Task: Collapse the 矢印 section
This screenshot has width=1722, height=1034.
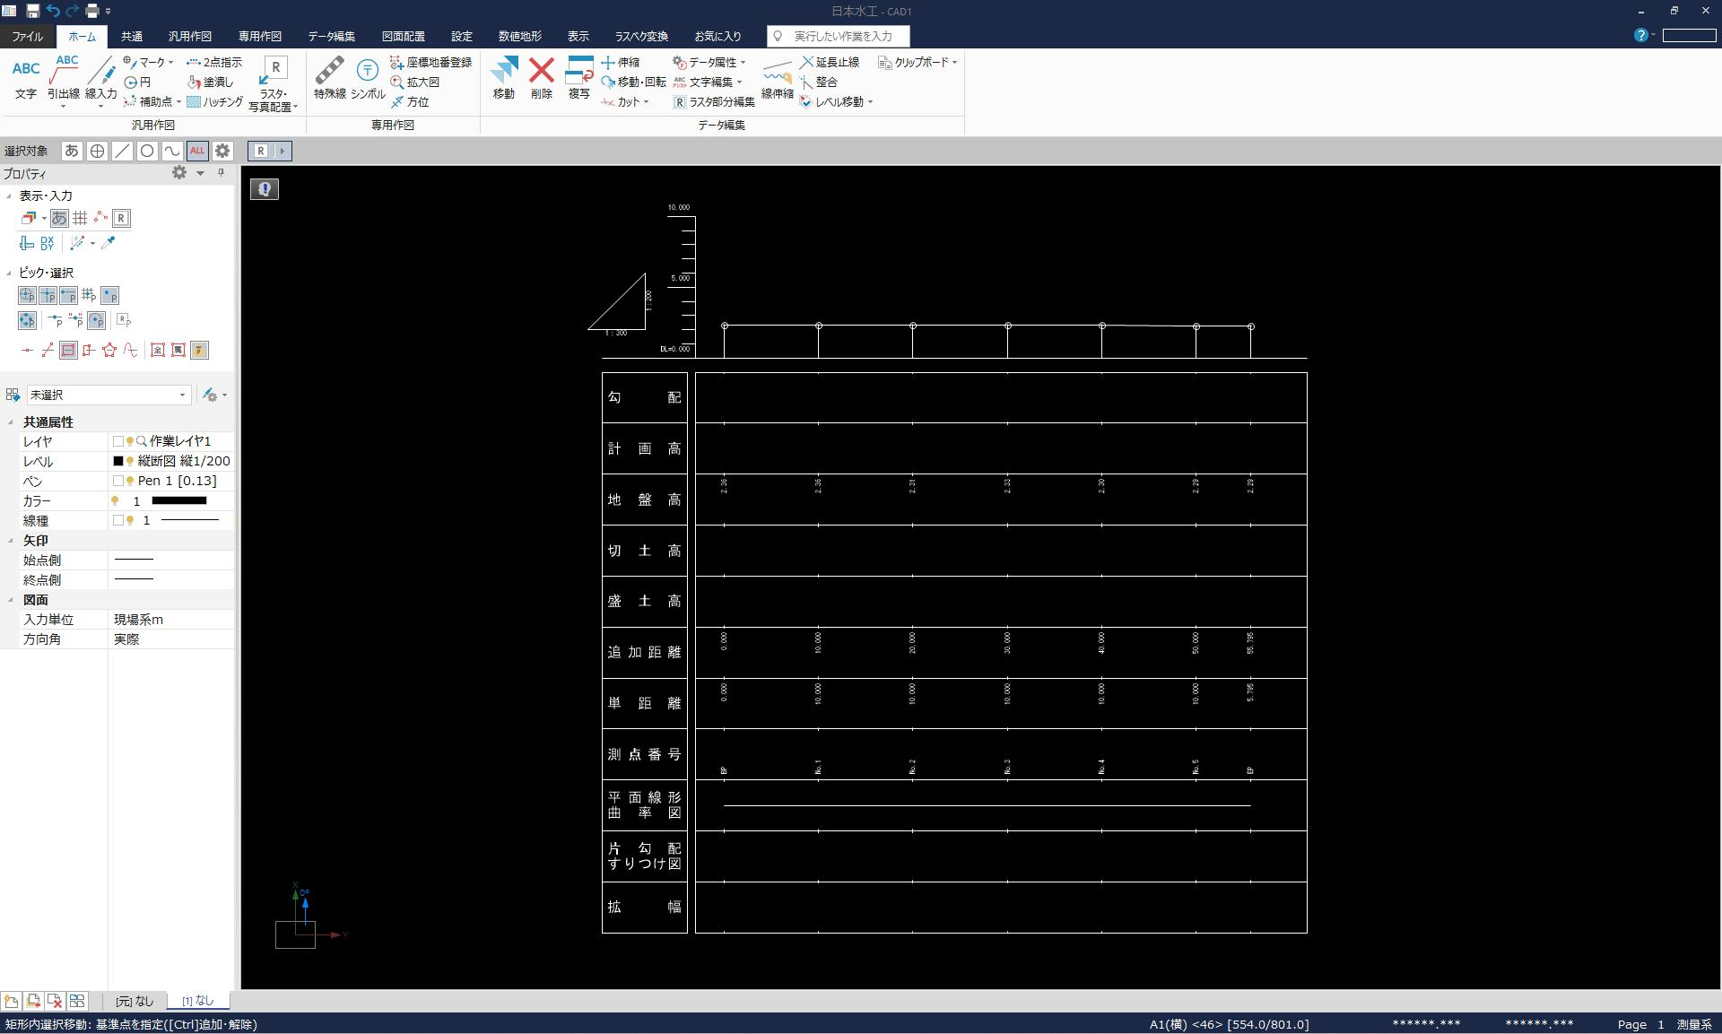Action: tap(11, 540)
